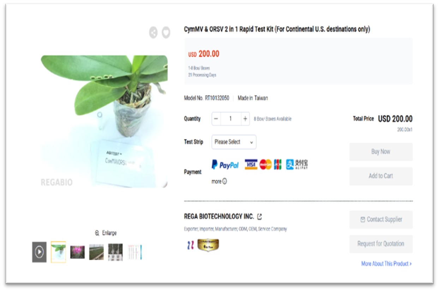The width and height of the screenshot is (439, 291).
Task: Increase quantity with plus button
Action: [245, 119]
